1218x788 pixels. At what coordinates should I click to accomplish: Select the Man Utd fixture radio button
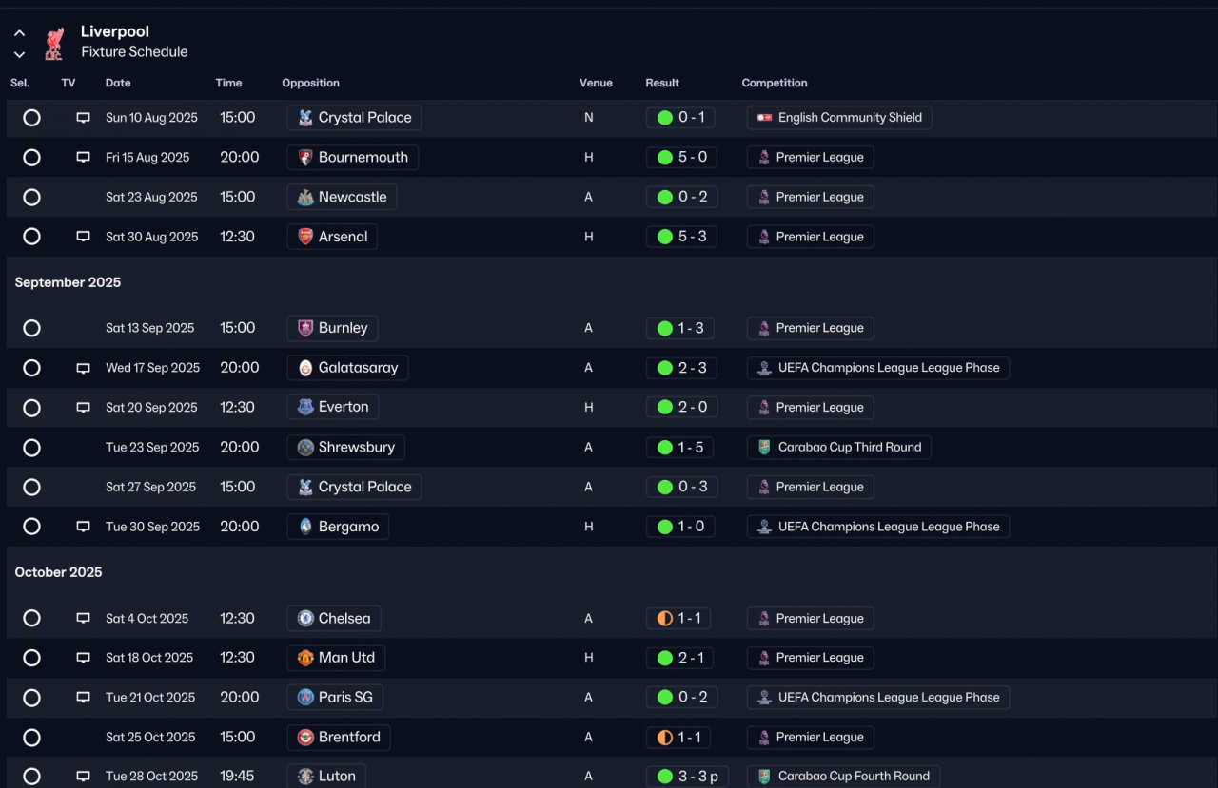tap(32, 658)
